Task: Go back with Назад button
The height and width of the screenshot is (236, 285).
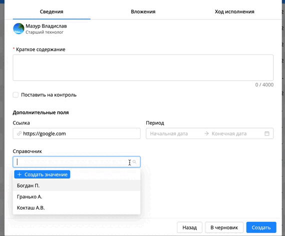Action: pyautogui.click(x=189, y=227)
